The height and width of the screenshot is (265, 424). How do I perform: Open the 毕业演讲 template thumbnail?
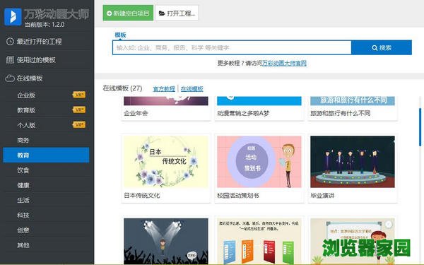pos(353,162)
